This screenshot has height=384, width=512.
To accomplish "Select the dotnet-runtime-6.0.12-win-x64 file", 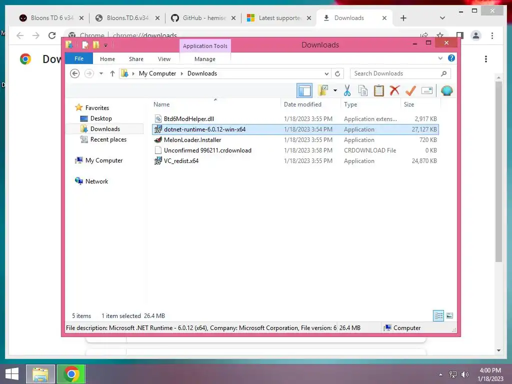I will 295,129.
